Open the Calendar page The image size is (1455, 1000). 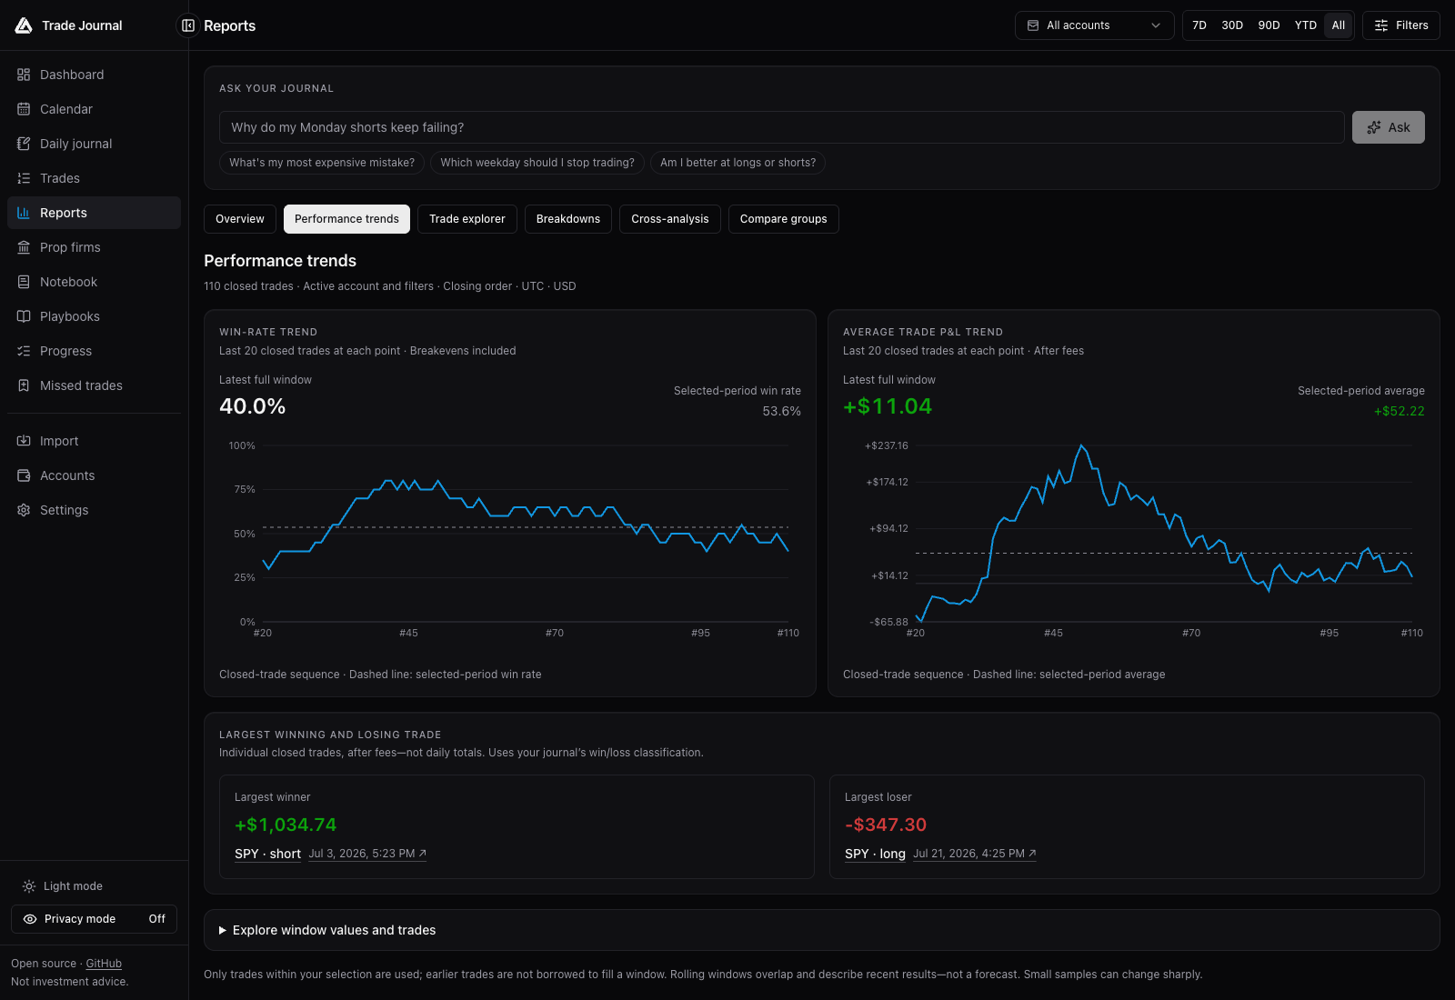[94, 109]
